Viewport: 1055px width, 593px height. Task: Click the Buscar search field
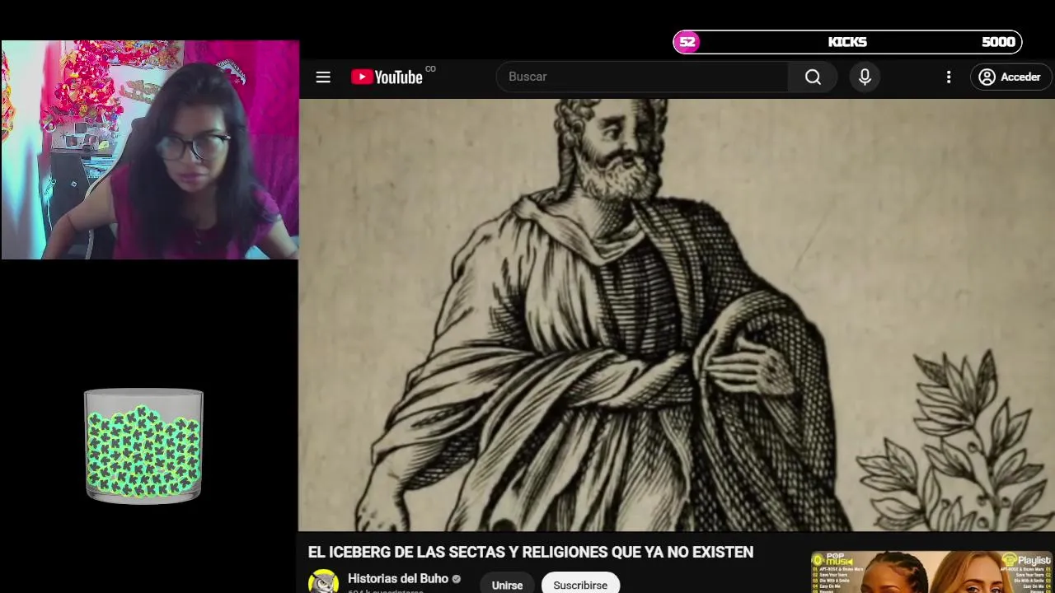(642, 77)
